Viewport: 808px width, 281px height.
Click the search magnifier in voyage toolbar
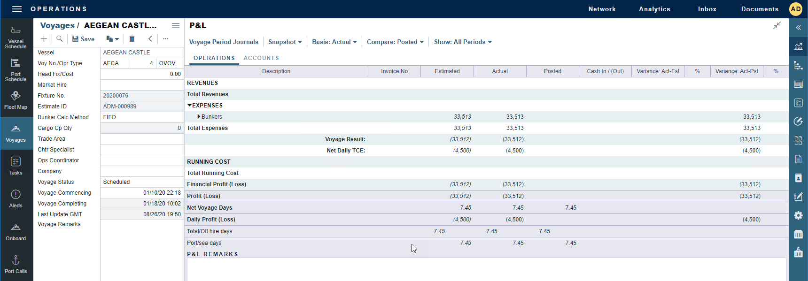(60, 39)
